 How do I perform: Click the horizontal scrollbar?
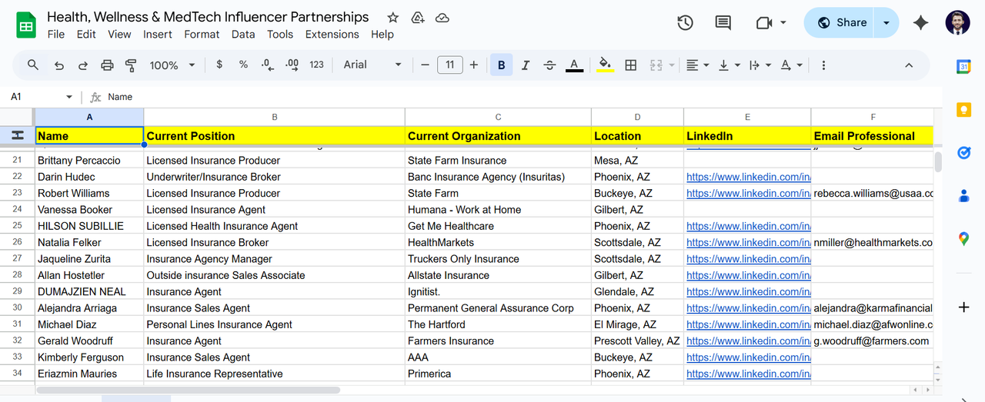click(x=189, y=390)
